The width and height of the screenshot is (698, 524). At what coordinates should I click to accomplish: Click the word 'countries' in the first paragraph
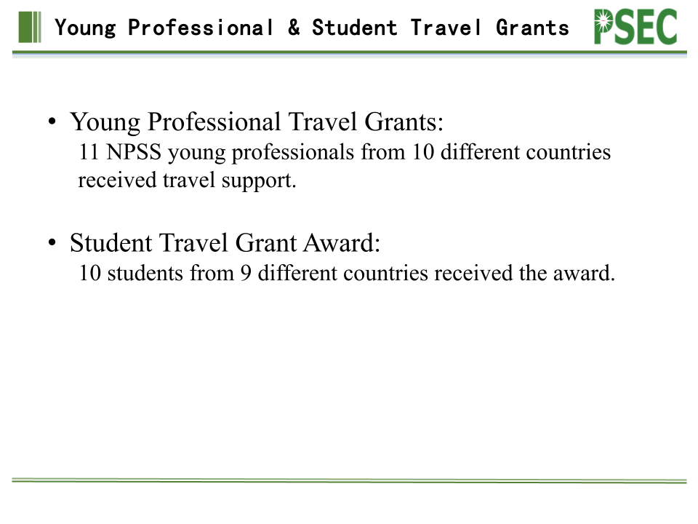569,152
